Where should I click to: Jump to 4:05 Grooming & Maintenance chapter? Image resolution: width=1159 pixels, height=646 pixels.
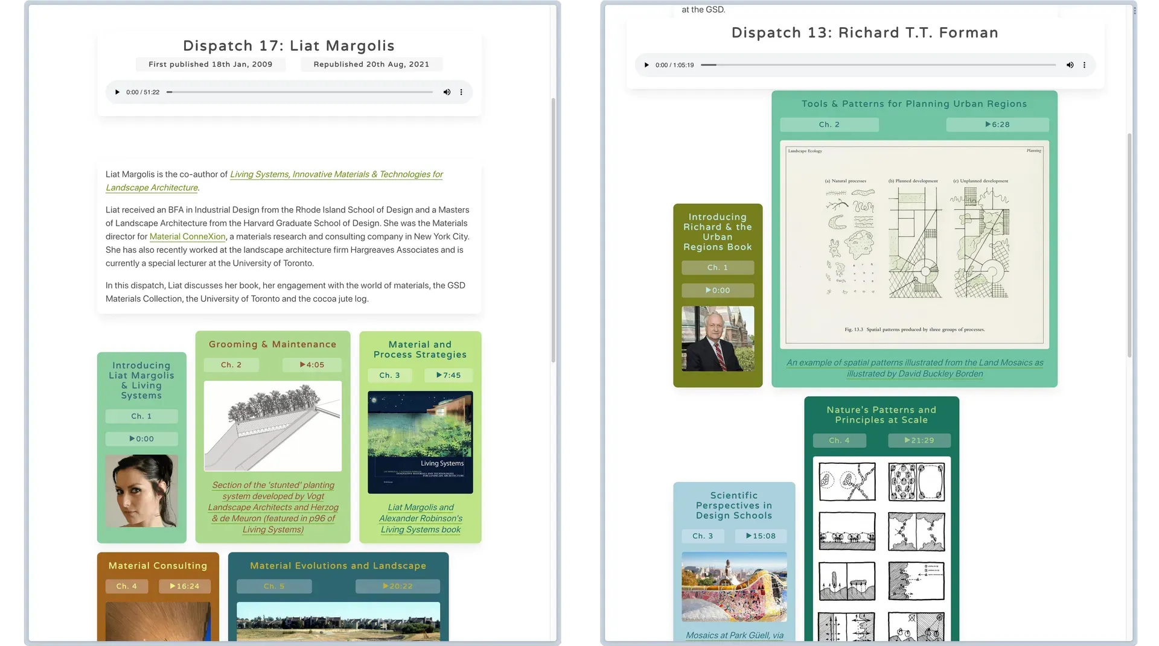[312, 365]
